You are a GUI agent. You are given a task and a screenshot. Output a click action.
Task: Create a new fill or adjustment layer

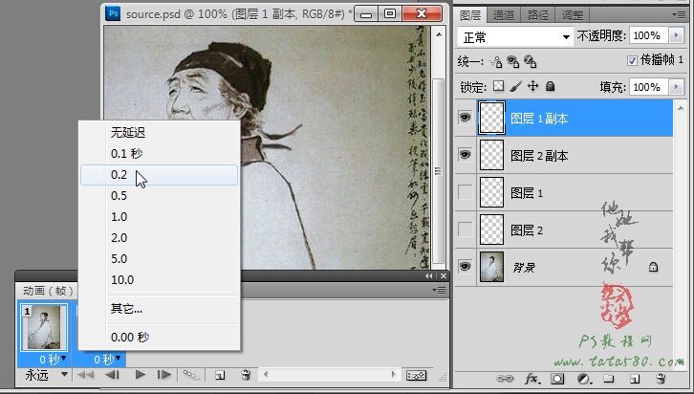[585, 379]
